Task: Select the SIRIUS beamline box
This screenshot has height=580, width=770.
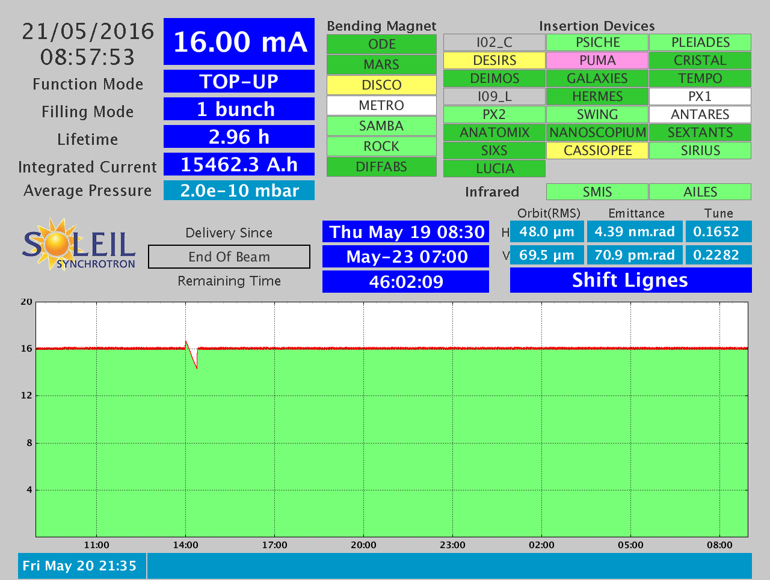Action: 700,151
